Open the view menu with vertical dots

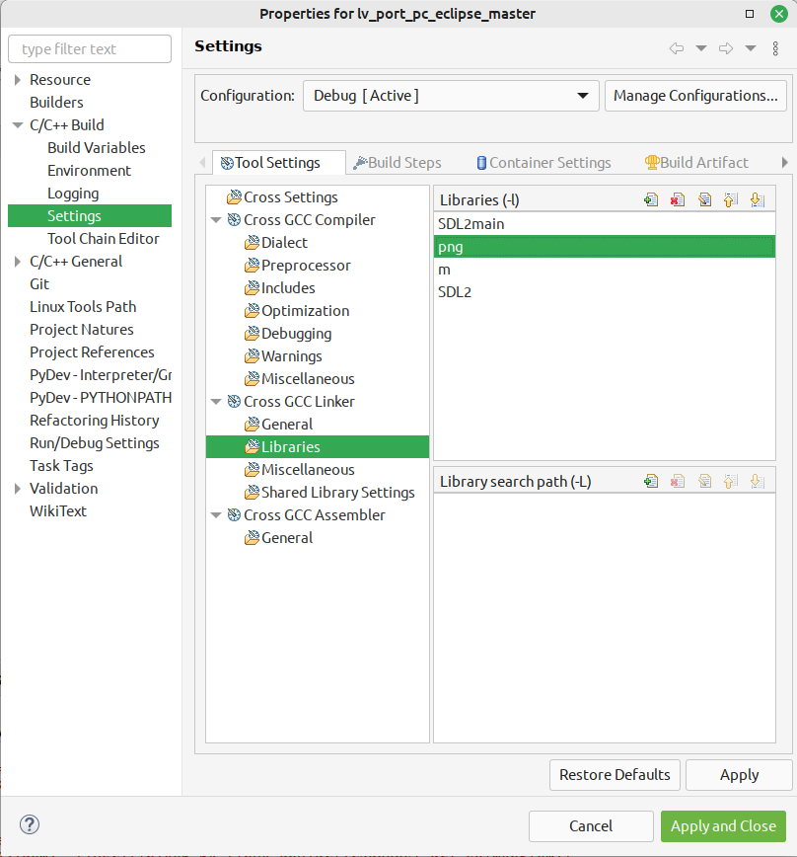[x=776, y=46]
